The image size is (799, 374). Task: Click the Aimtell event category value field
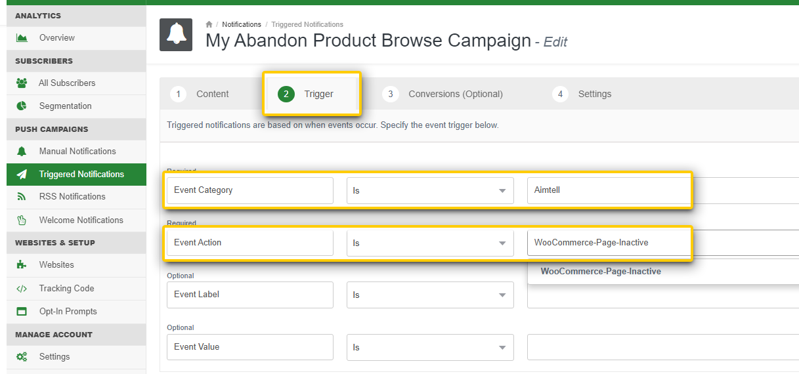(609, 190)
